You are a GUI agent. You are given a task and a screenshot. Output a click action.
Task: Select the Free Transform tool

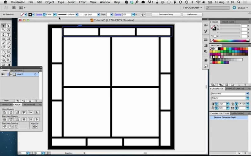(x=8, y=56)
